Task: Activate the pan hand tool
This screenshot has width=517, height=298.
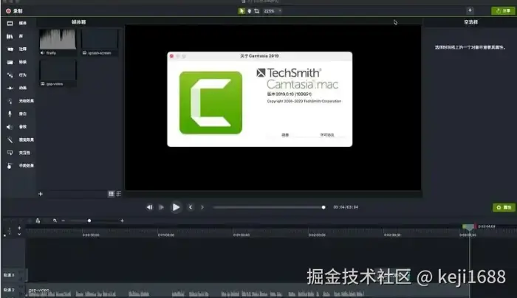Action: coord(250,11)
